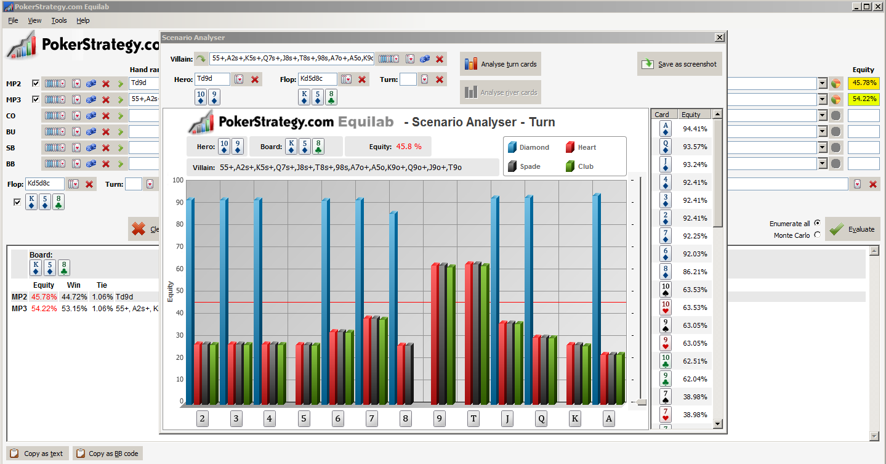Open hand range selector for MP2 row
The width and height of the screenshot is (886, 464).
pyautogui.click(x=55, y=83)
